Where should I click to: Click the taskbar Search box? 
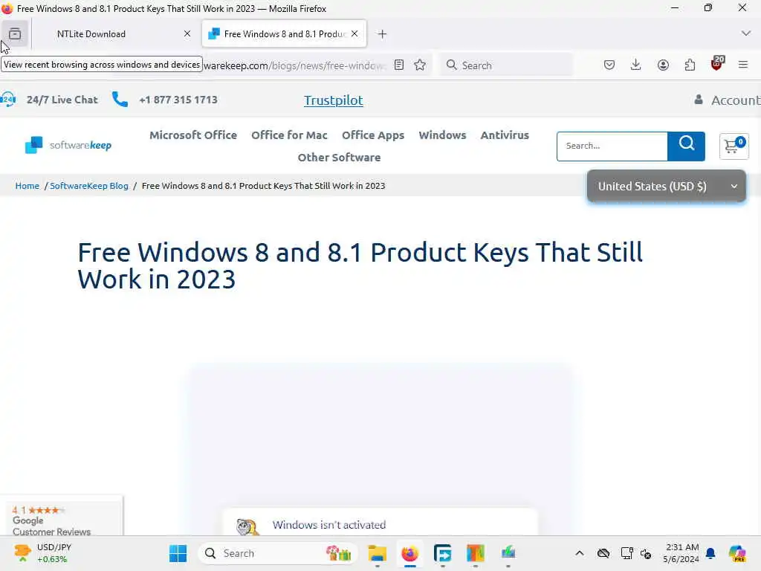pos(278,553)
